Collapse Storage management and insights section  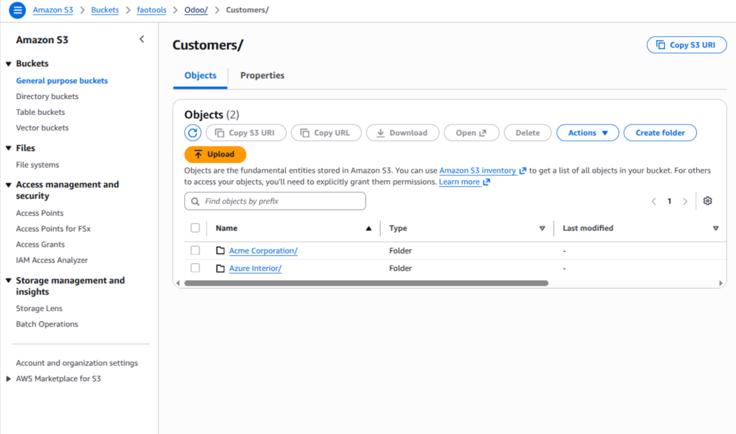(x=8, y=280)
